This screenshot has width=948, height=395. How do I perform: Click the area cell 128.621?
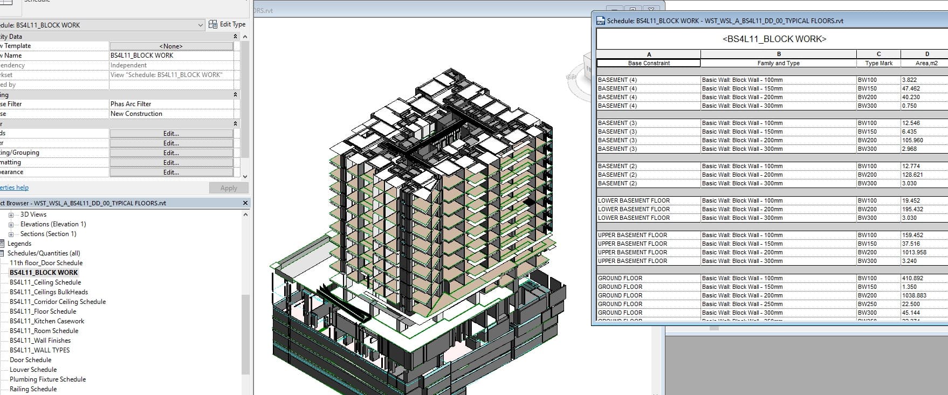tap(924, 175)
